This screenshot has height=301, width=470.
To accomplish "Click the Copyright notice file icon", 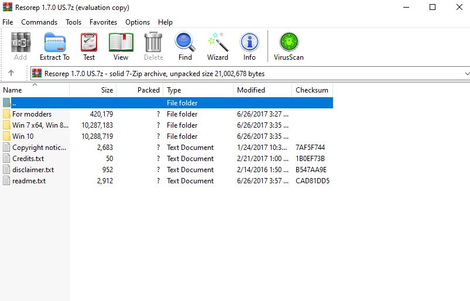I will [6, 148].
